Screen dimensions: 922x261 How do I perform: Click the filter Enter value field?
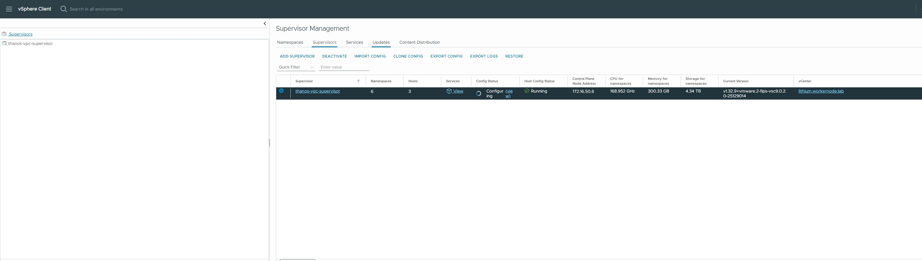tap(344, 67)
